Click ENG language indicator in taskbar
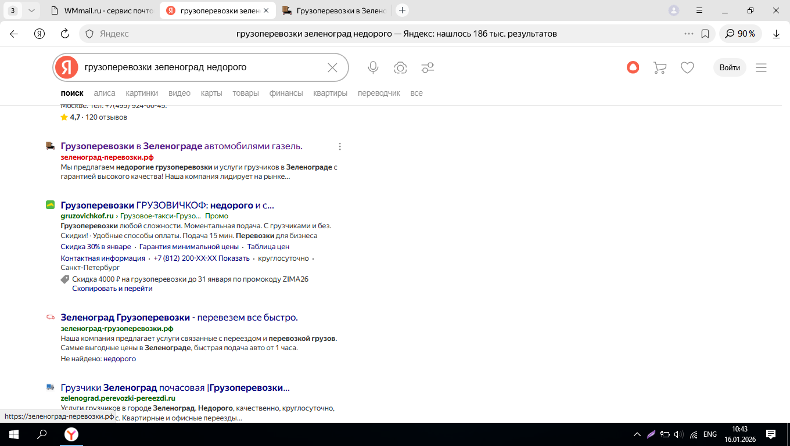The width and height of the screenshot is (790, 446). coord(710,434)
